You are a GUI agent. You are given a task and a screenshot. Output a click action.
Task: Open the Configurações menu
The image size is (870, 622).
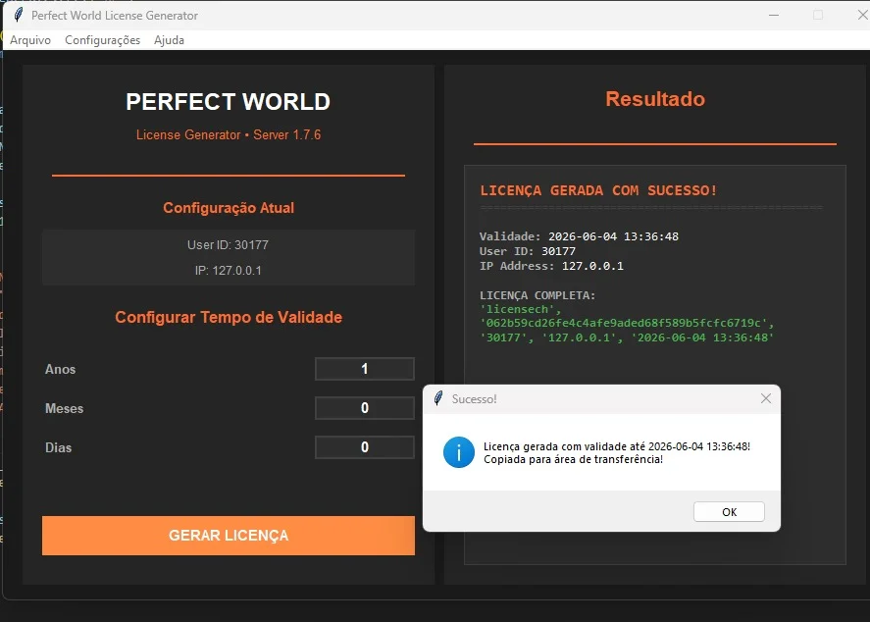click(x=103, y=40)
